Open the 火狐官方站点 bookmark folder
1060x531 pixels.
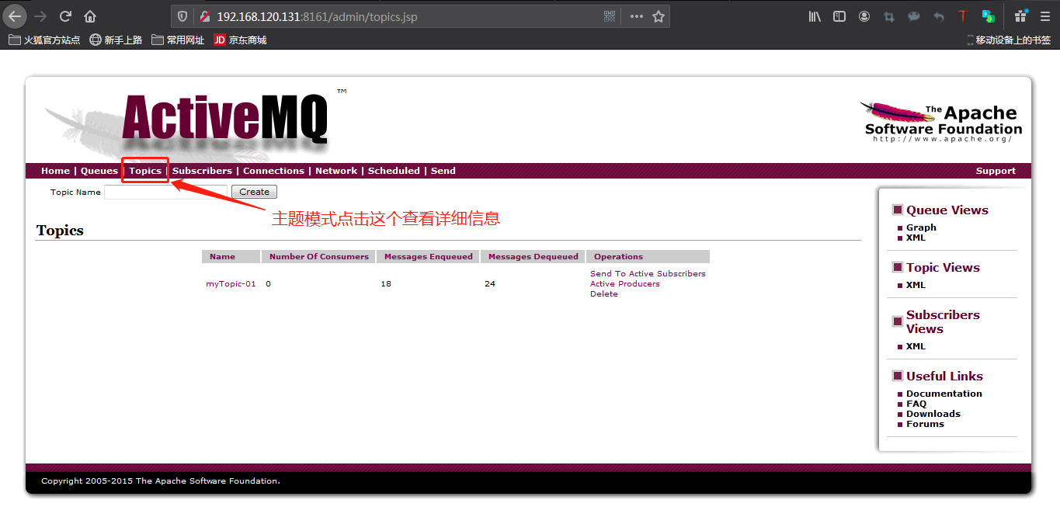[x=44, y=40]
